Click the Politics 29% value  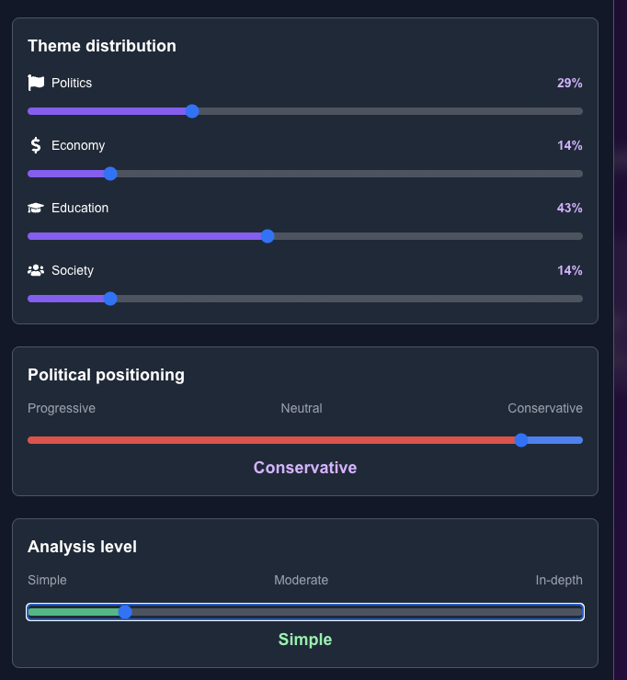click(x=569, y=83)
